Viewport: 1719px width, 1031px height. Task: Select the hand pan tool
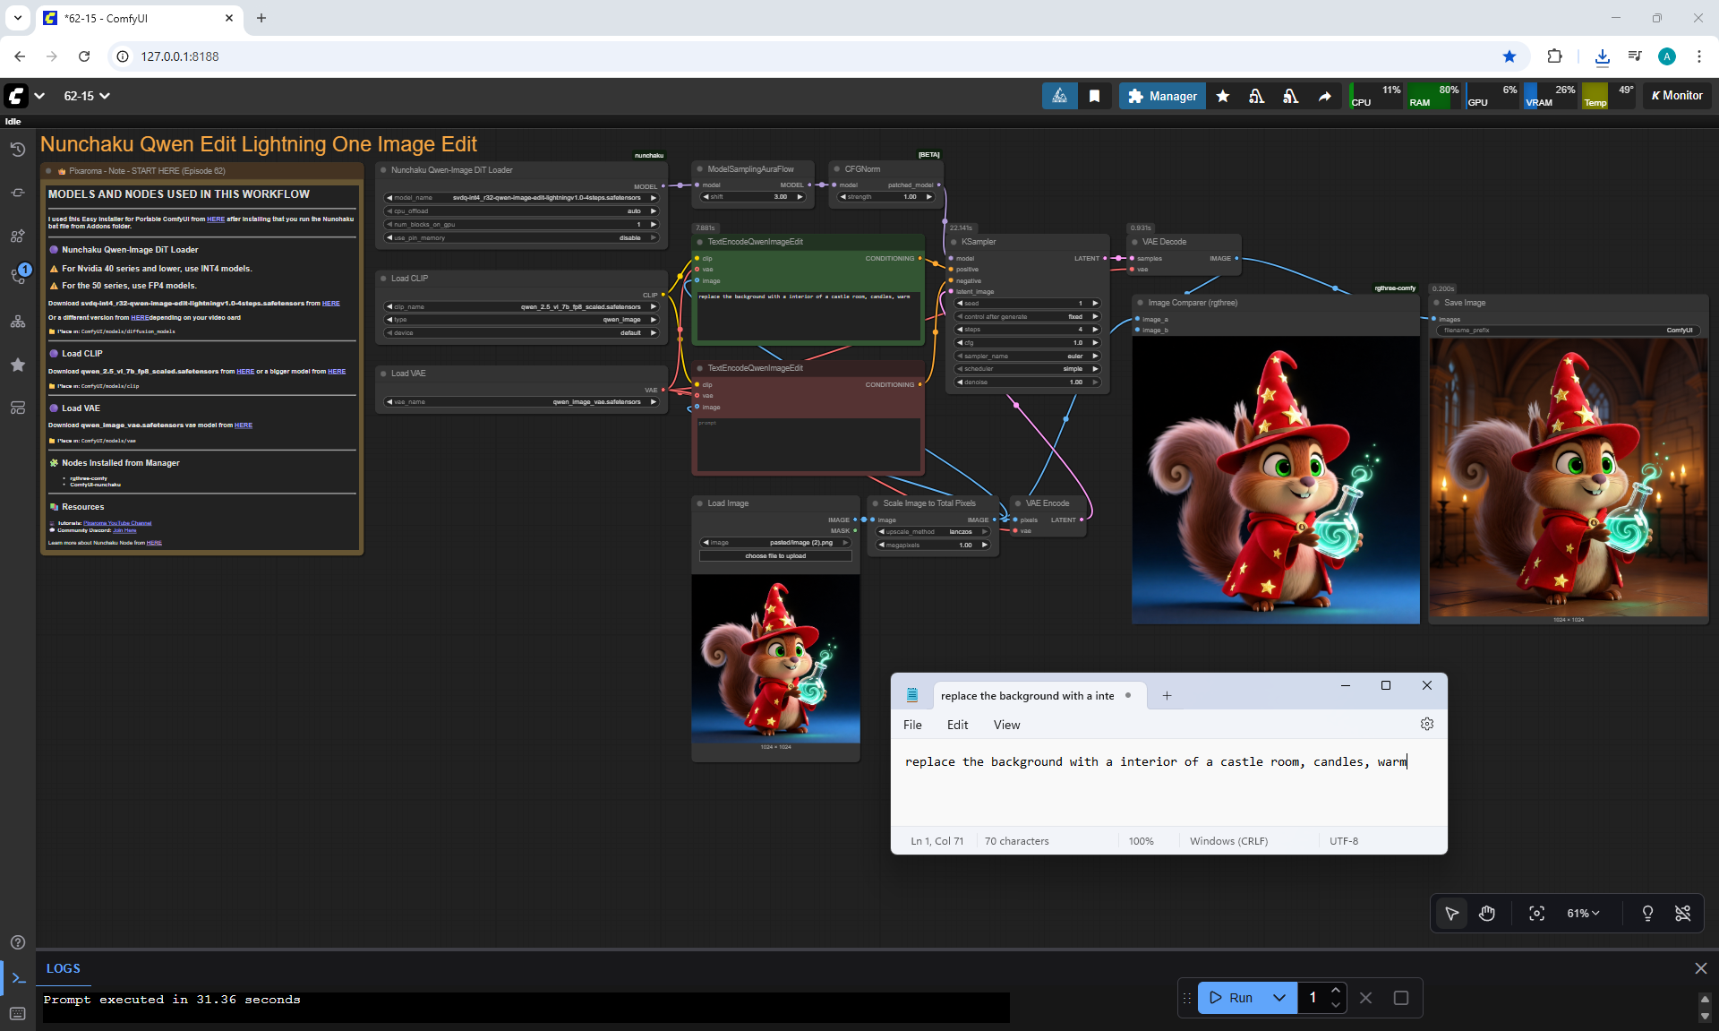[1487, 913]
